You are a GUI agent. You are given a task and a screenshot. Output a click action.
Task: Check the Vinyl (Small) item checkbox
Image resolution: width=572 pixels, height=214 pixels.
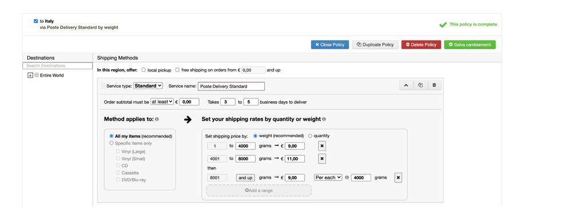click(x=118, y=158)
